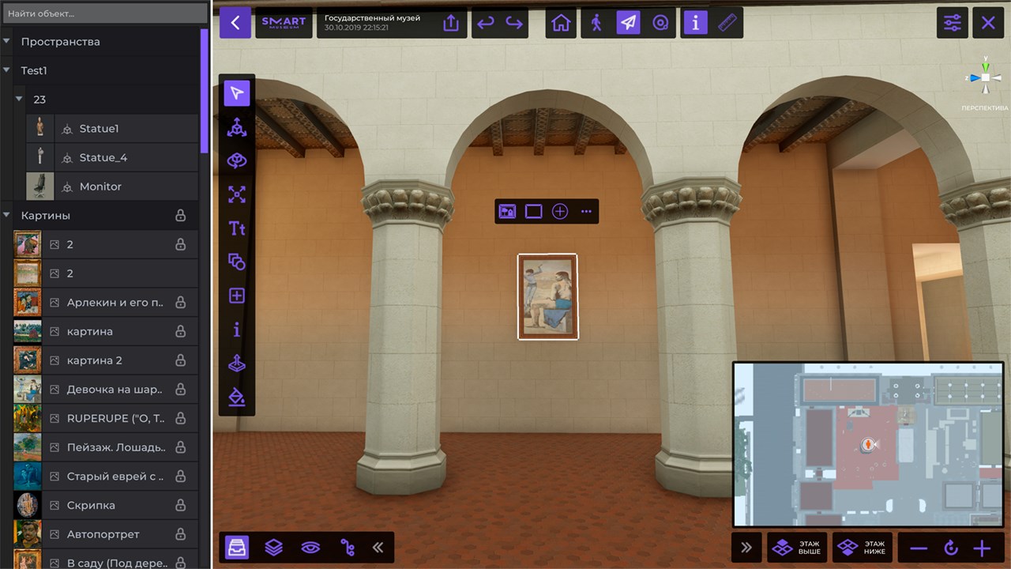
Task: Choose the move object tool
Action: (237, 127)
